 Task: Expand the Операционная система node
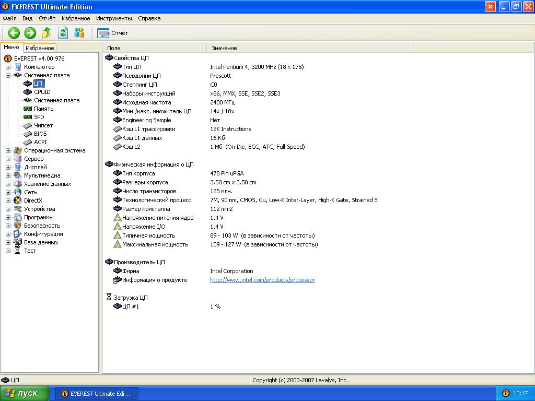(8, 150)
